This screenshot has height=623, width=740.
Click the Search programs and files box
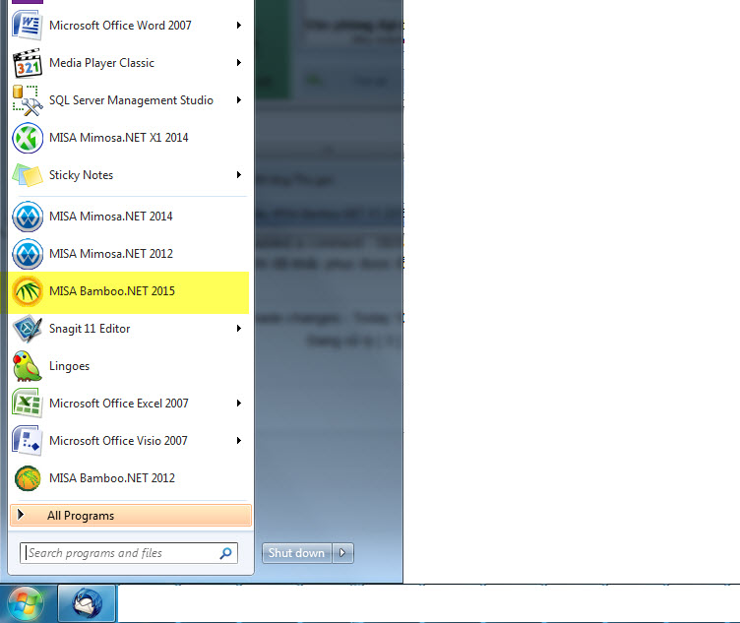[x=128, y=553]
